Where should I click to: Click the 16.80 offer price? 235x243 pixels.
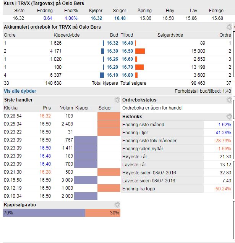tap(127, 75)
